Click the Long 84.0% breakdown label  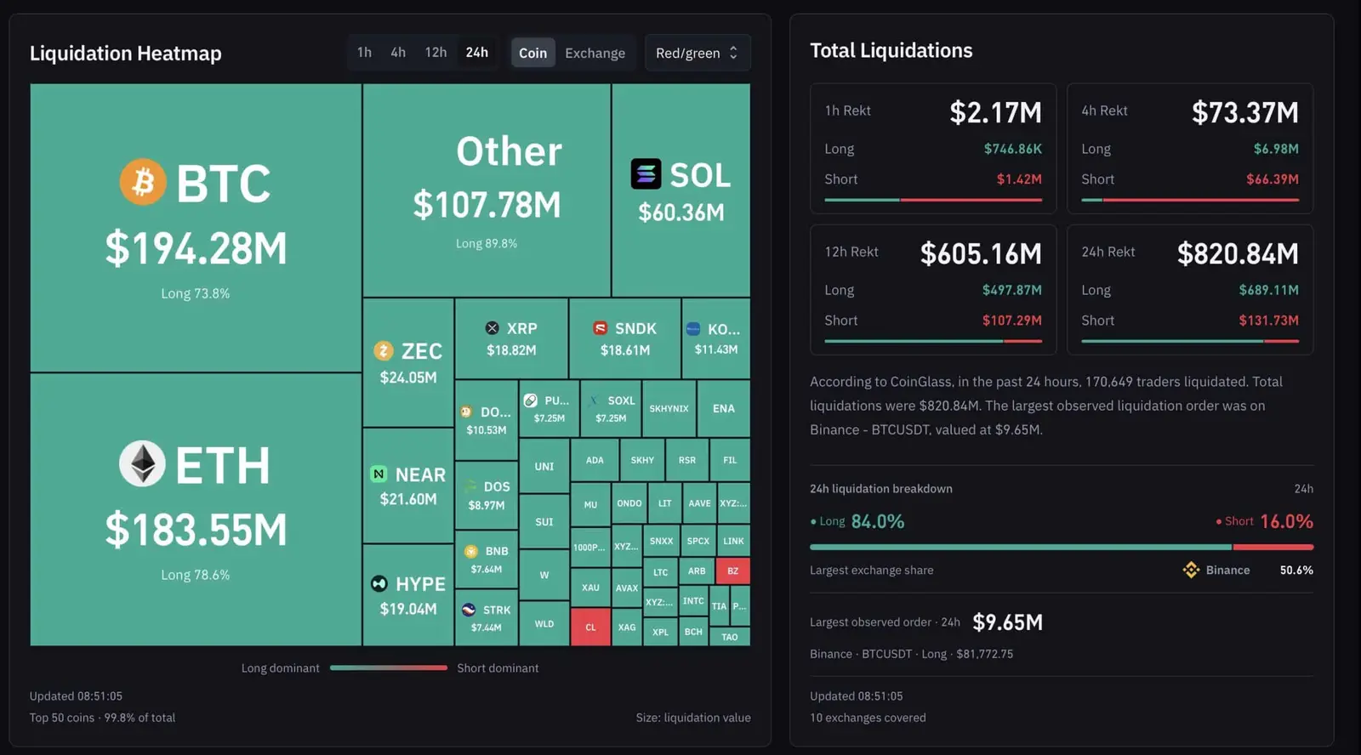pyautogui.click(x=857, y=521)
